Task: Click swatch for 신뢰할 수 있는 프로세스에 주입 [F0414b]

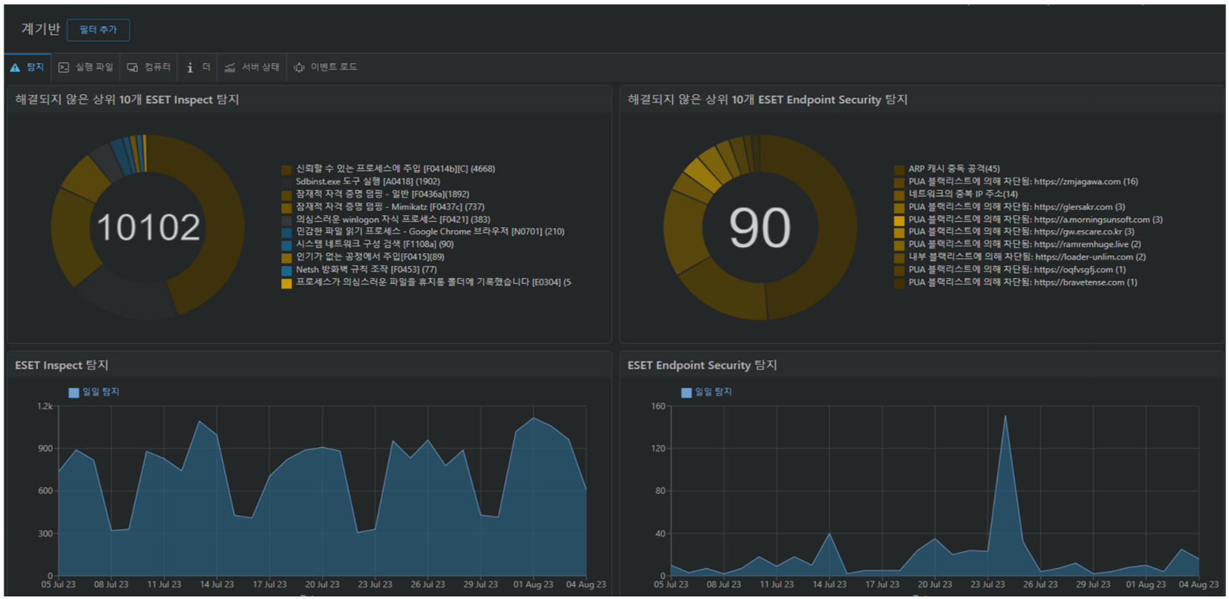Action: tap(287, 170)
